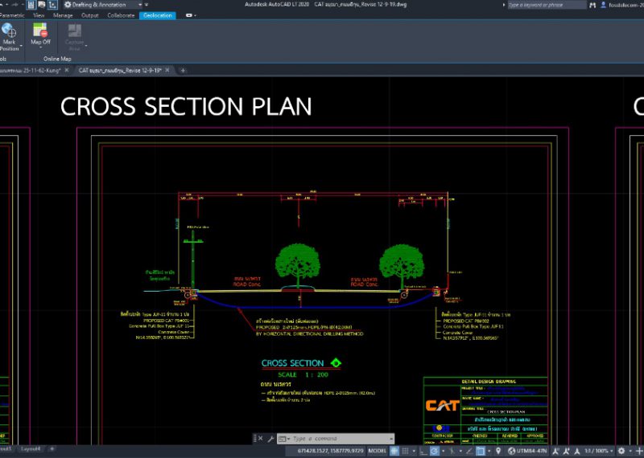The height and width of the screenshot is (458, 644).
Task: Click the DETAIL DESIGN DRAWING title block header
Action: pos(489,382)
